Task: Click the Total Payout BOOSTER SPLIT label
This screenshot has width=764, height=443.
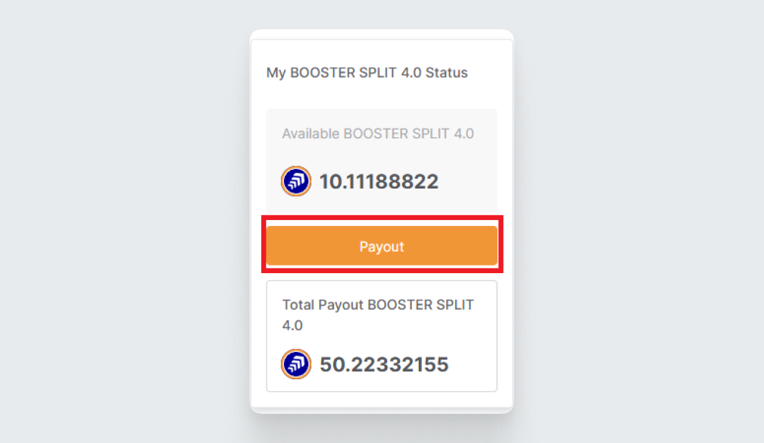Action: 377,305
